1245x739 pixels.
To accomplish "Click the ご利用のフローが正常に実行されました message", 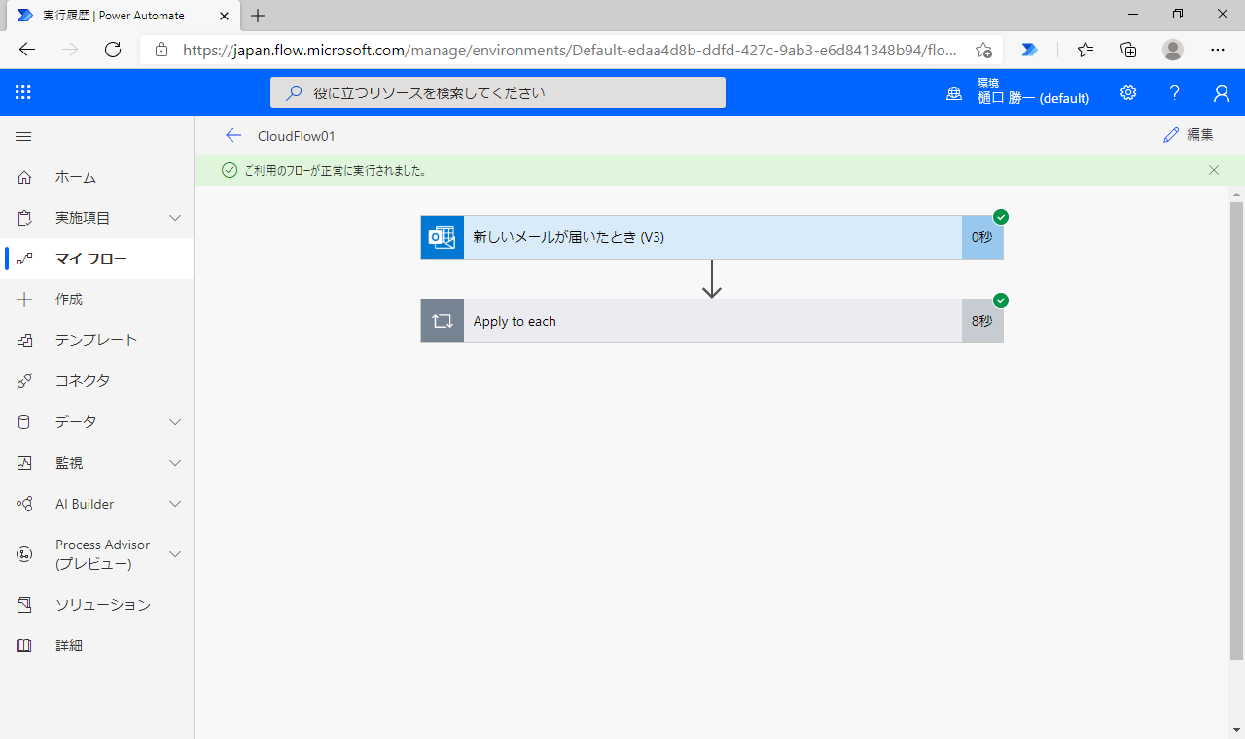I will 336,170.
